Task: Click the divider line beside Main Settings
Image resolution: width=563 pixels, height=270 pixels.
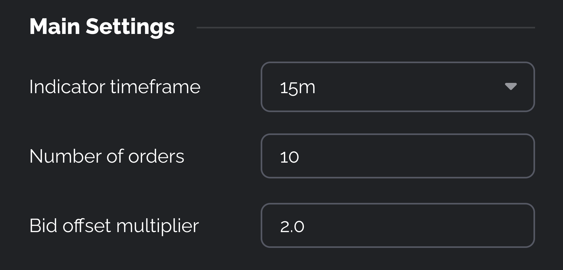Action: pos(365,27)
